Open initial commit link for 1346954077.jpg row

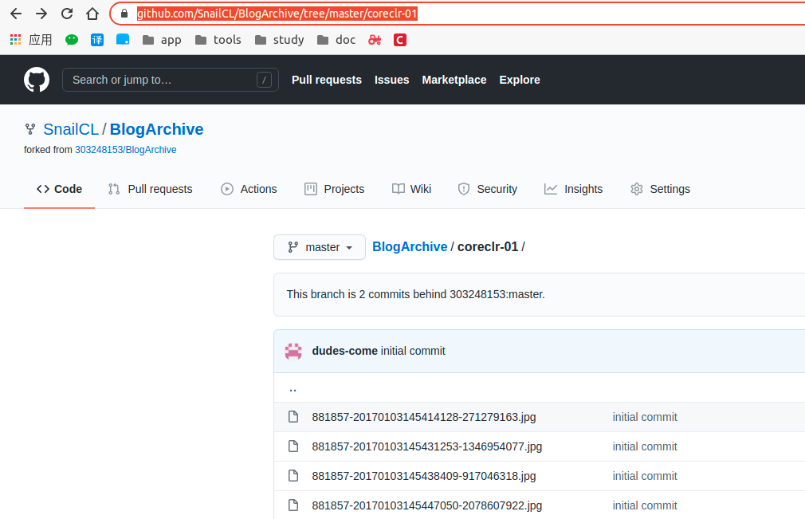click(x=645, y=446)
